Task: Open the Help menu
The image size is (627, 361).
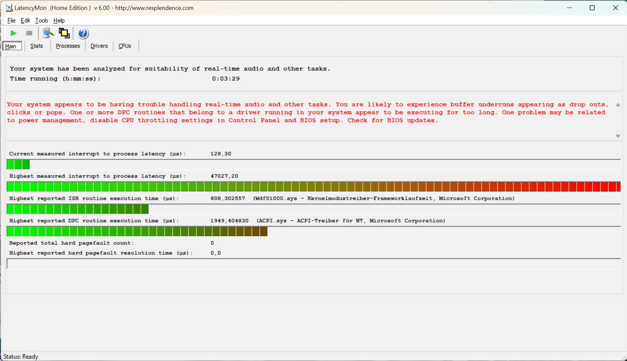Action: [59, 20]
